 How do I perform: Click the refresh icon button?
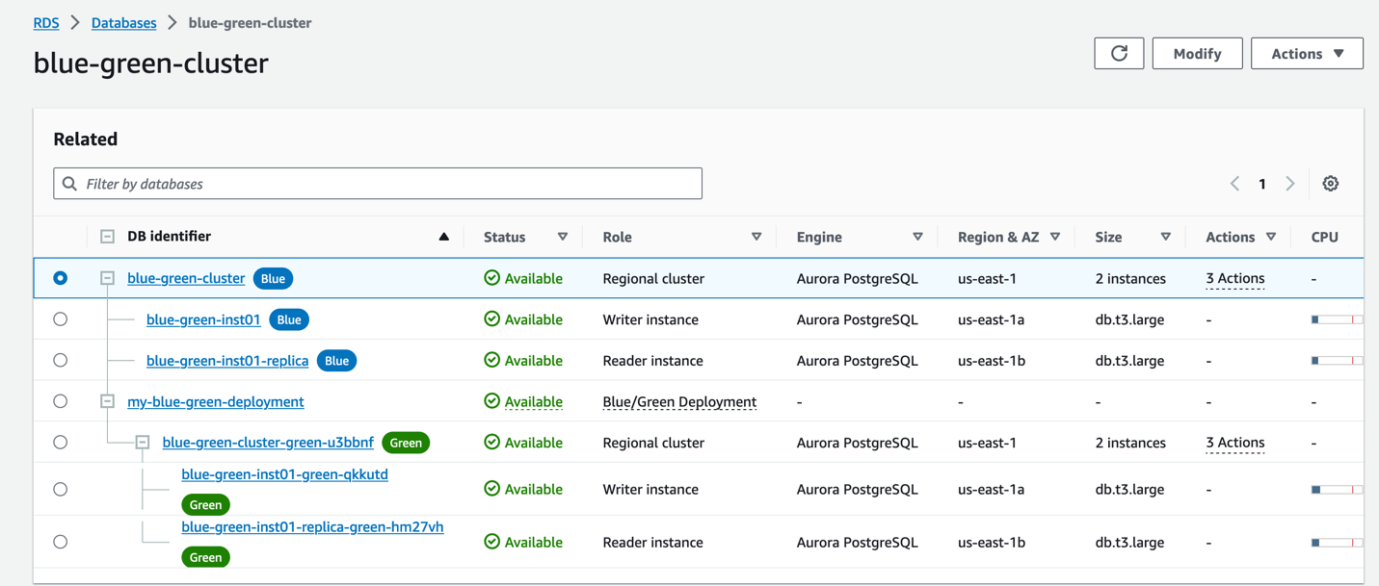tap(1119, 54)
